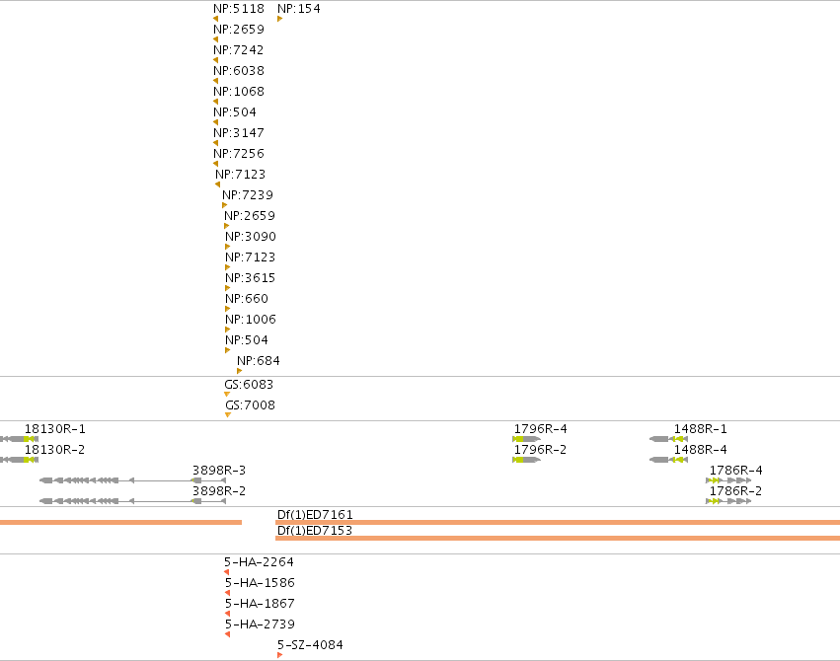The height and width of the screenshot is (661, 840).
Task: Click the red arrow under 5-HA-2264
Action: tap(227, 572)
